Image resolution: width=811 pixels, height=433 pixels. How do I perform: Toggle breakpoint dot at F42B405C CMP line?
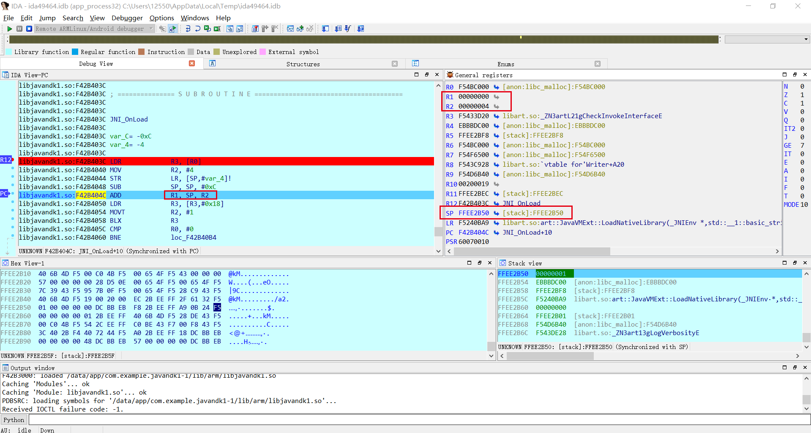13,227
